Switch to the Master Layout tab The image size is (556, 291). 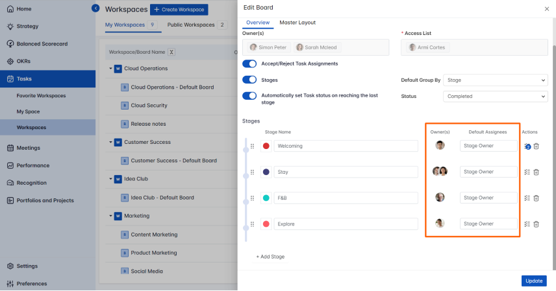pos(297,23)
